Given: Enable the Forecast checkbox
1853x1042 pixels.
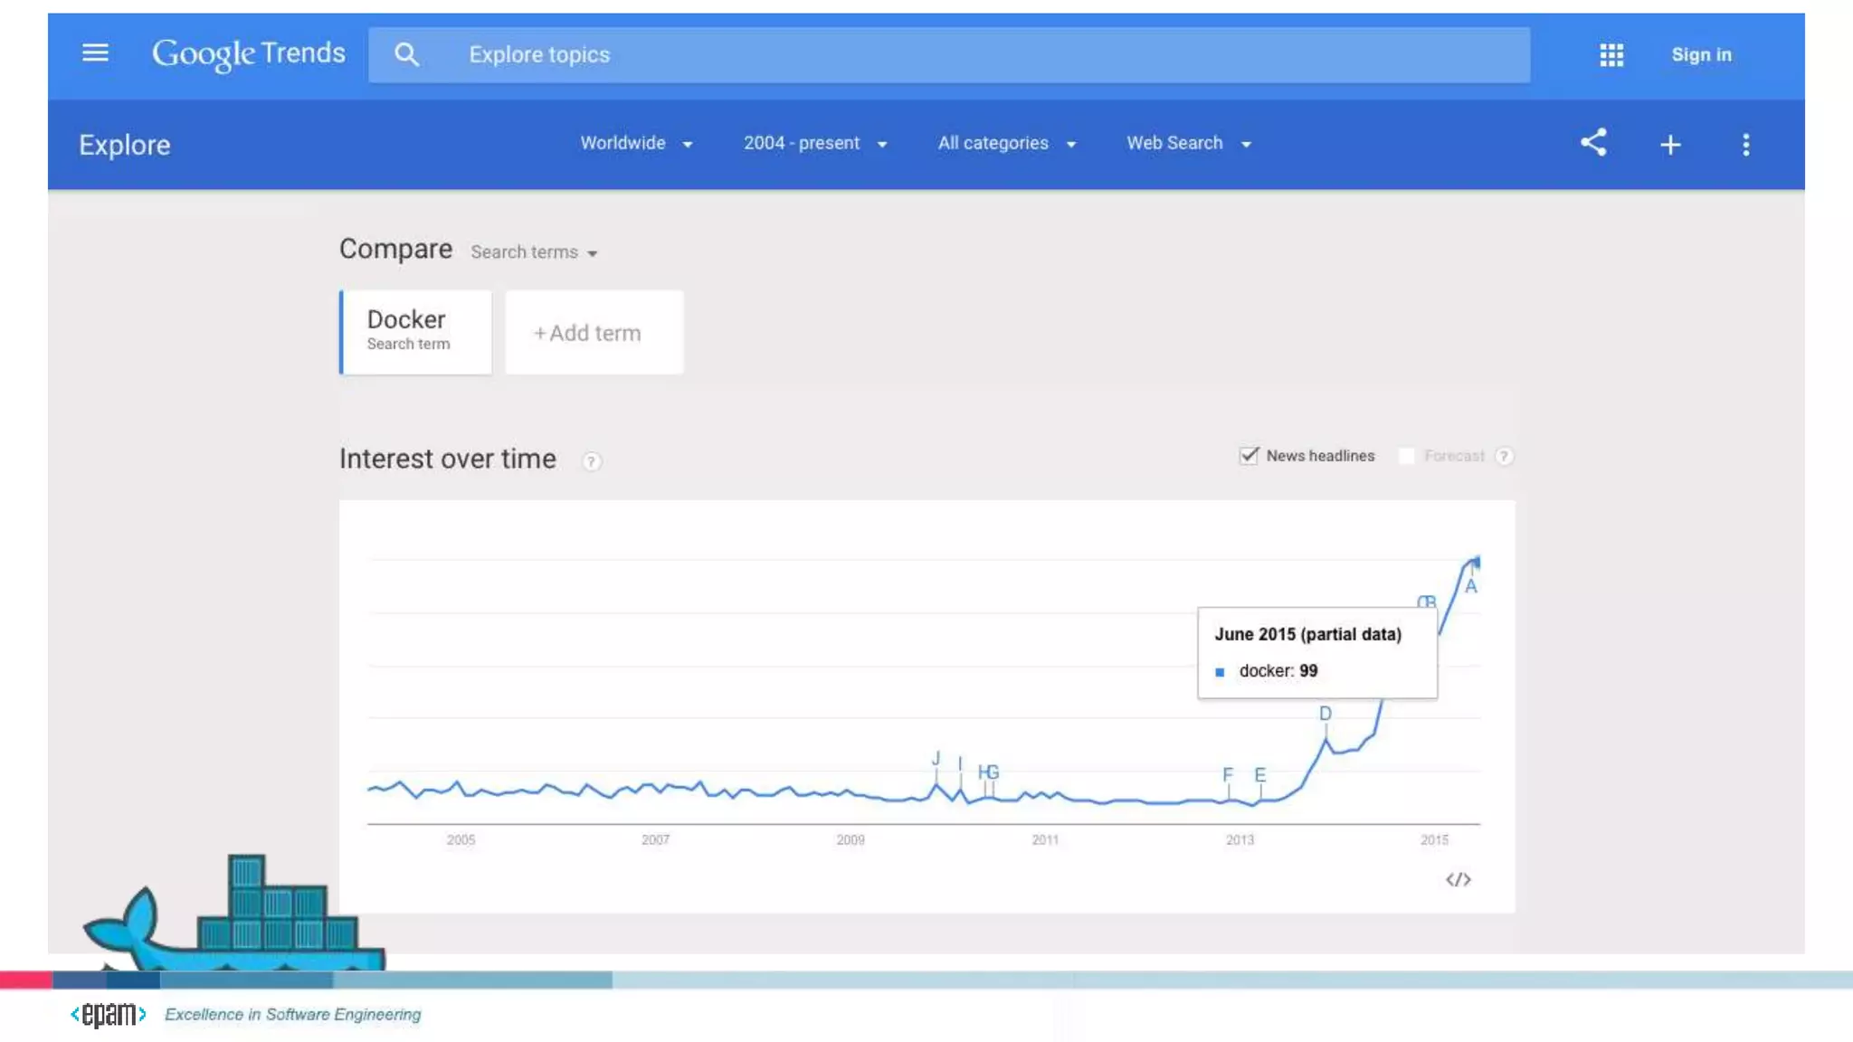Looking at the screenshot, I should coord(1407,456).
